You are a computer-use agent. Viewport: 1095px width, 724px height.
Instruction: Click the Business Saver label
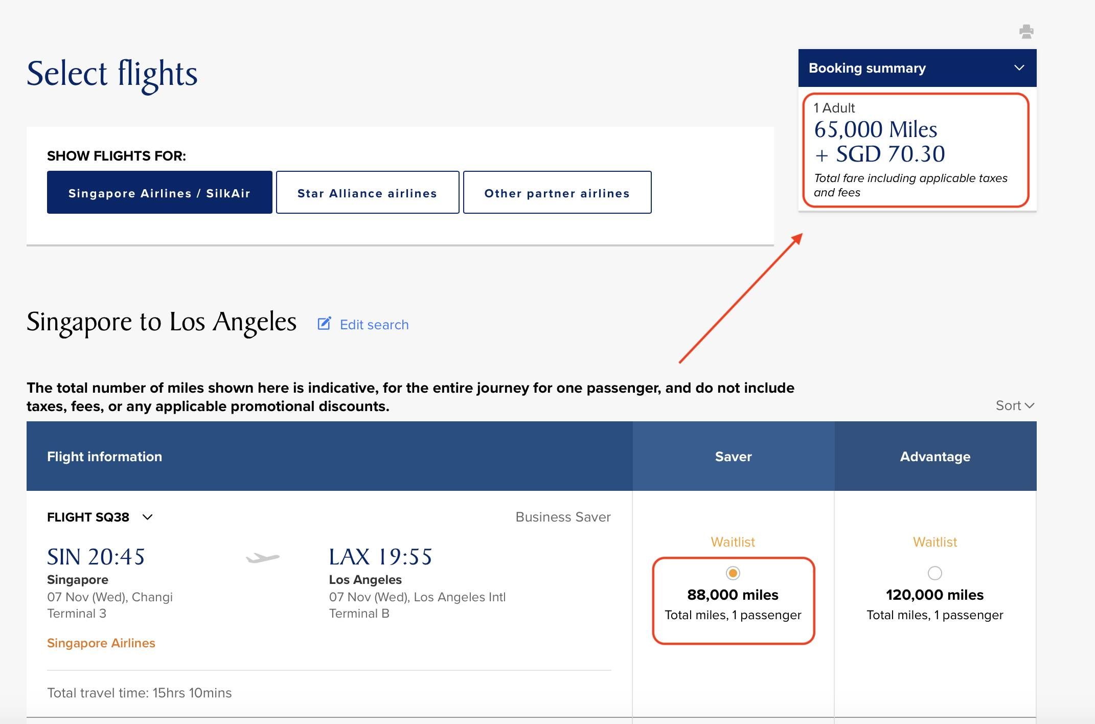(563, 517)
